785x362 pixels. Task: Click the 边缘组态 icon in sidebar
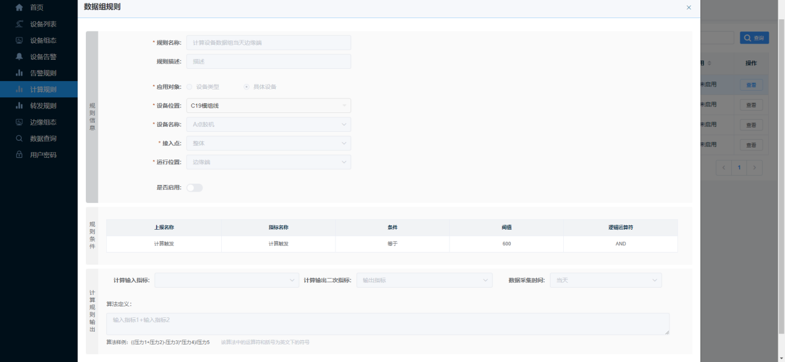(19, 122)
